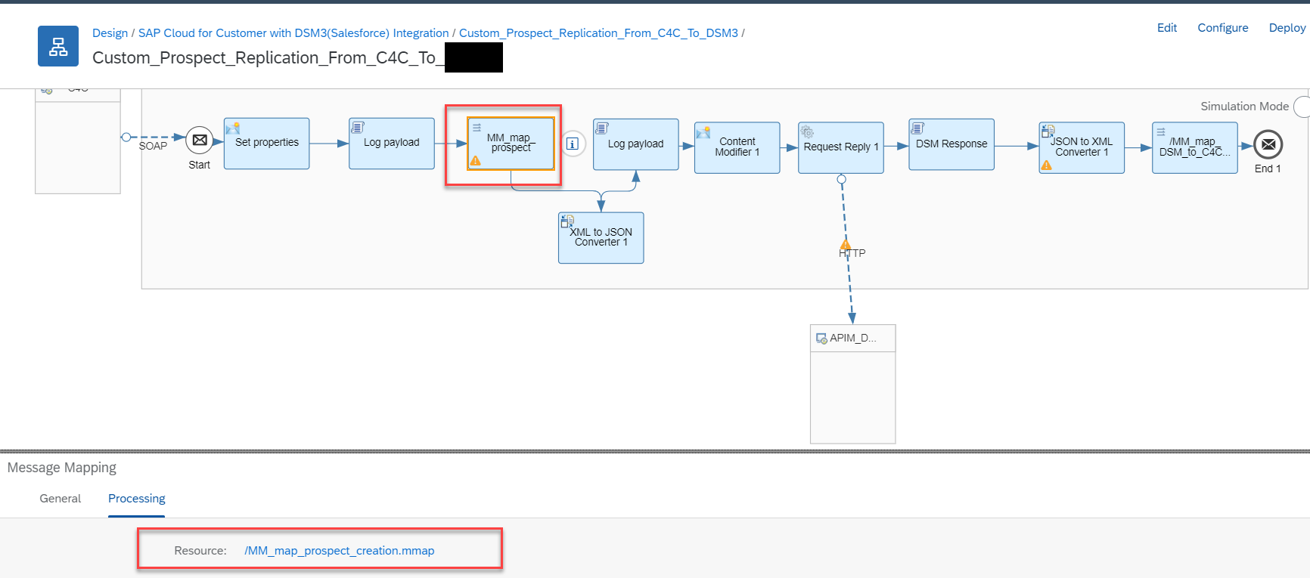Open the MM_map_prospect_creation.mmap resource link

[x=339, y=551]
